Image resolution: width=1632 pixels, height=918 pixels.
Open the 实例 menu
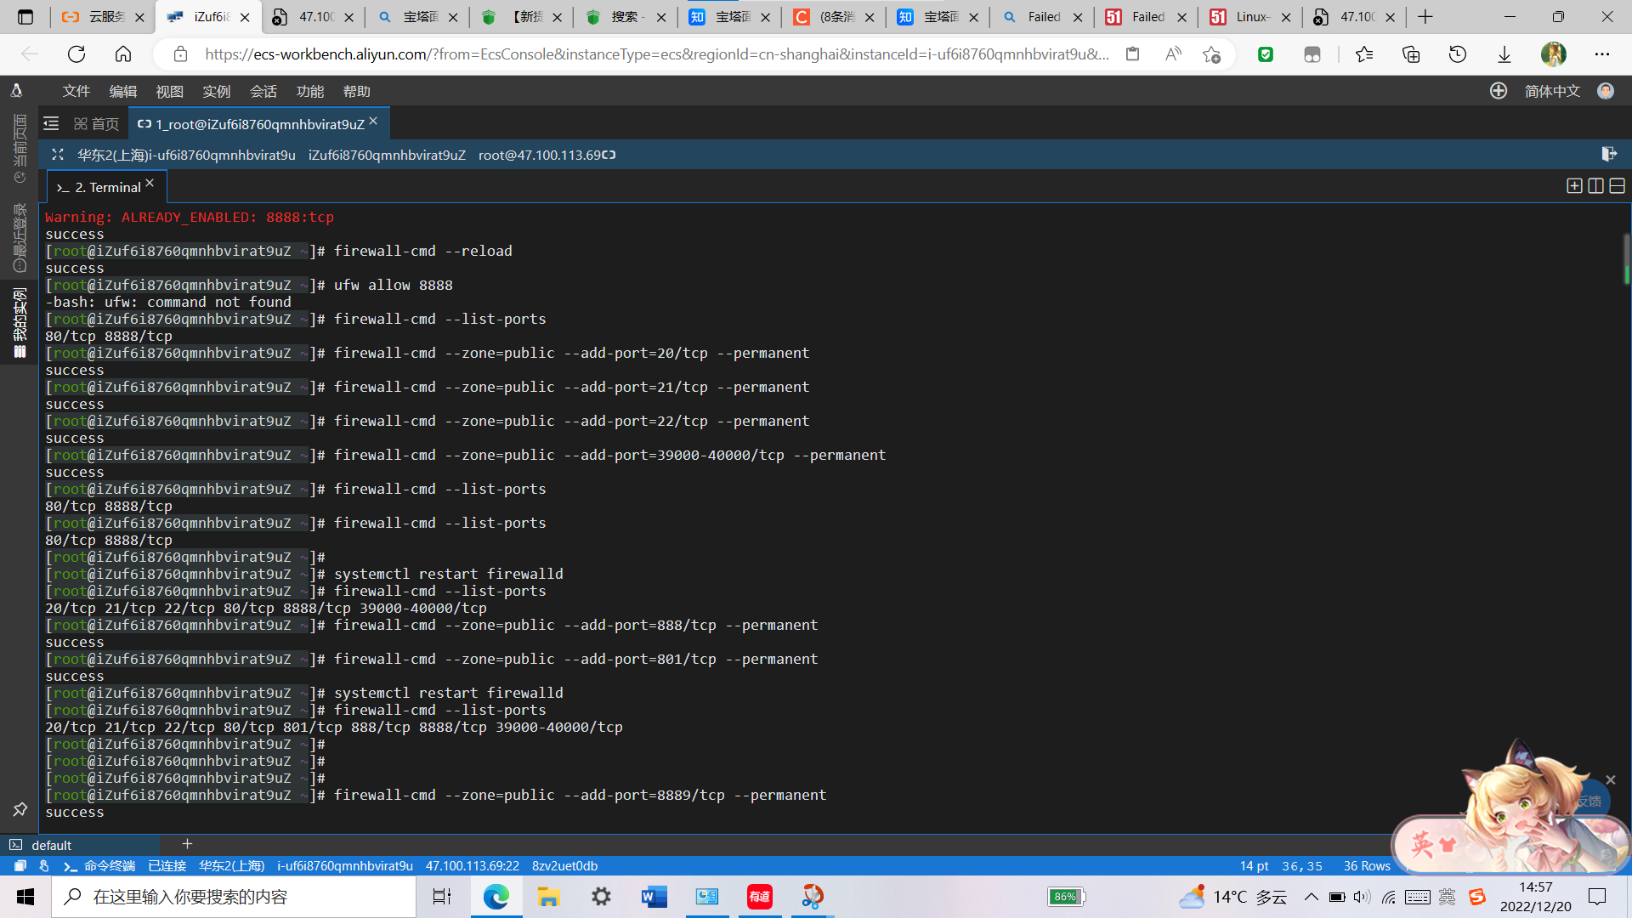[x=217, y=91]
